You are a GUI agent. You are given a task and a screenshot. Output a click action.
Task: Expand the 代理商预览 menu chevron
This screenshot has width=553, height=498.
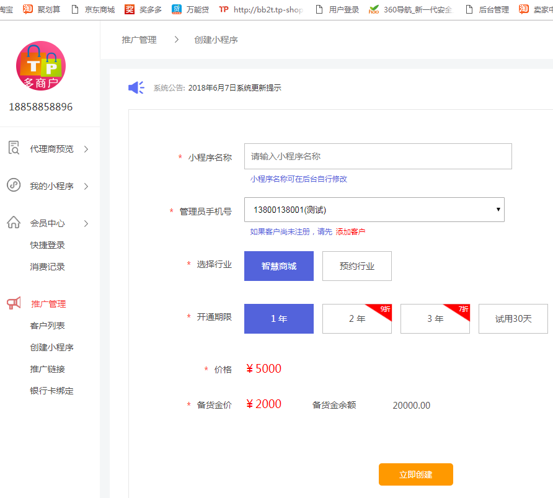point(86,149)
